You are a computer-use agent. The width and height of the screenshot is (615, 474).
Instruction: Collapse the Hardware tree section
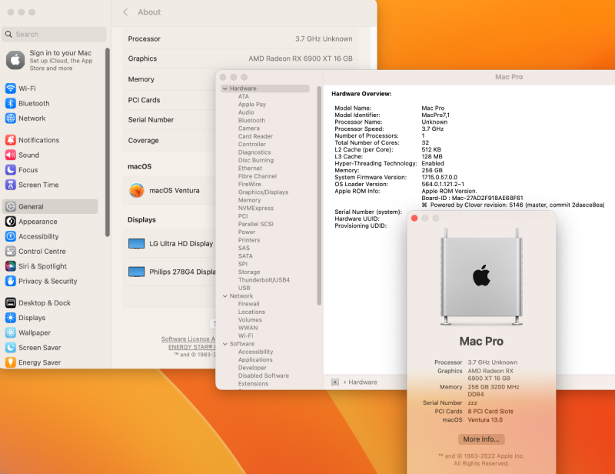point(224,88)
